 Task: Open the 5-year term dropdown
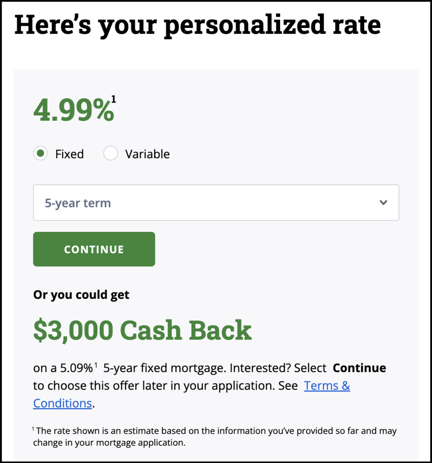point(216,203)
